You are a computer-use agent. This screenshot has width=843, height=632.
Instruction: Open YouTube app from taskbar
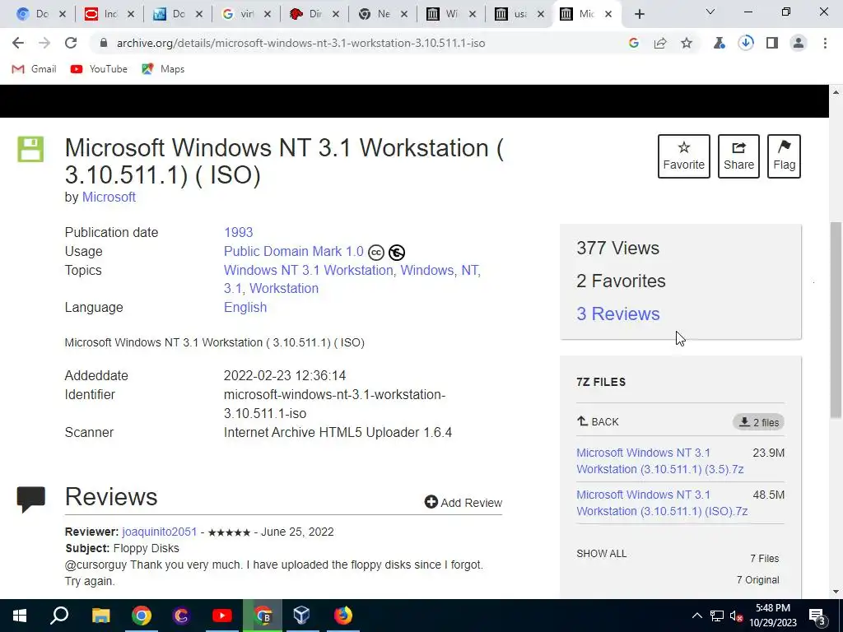tap(221, 616)
